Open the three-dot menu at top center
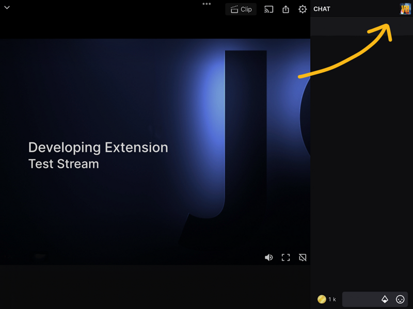The image size is (413, 309). pyautogui.click(x=206, y=4)
